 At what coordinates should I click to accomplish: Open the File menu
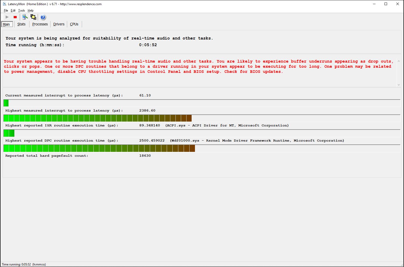click(6, 11)
